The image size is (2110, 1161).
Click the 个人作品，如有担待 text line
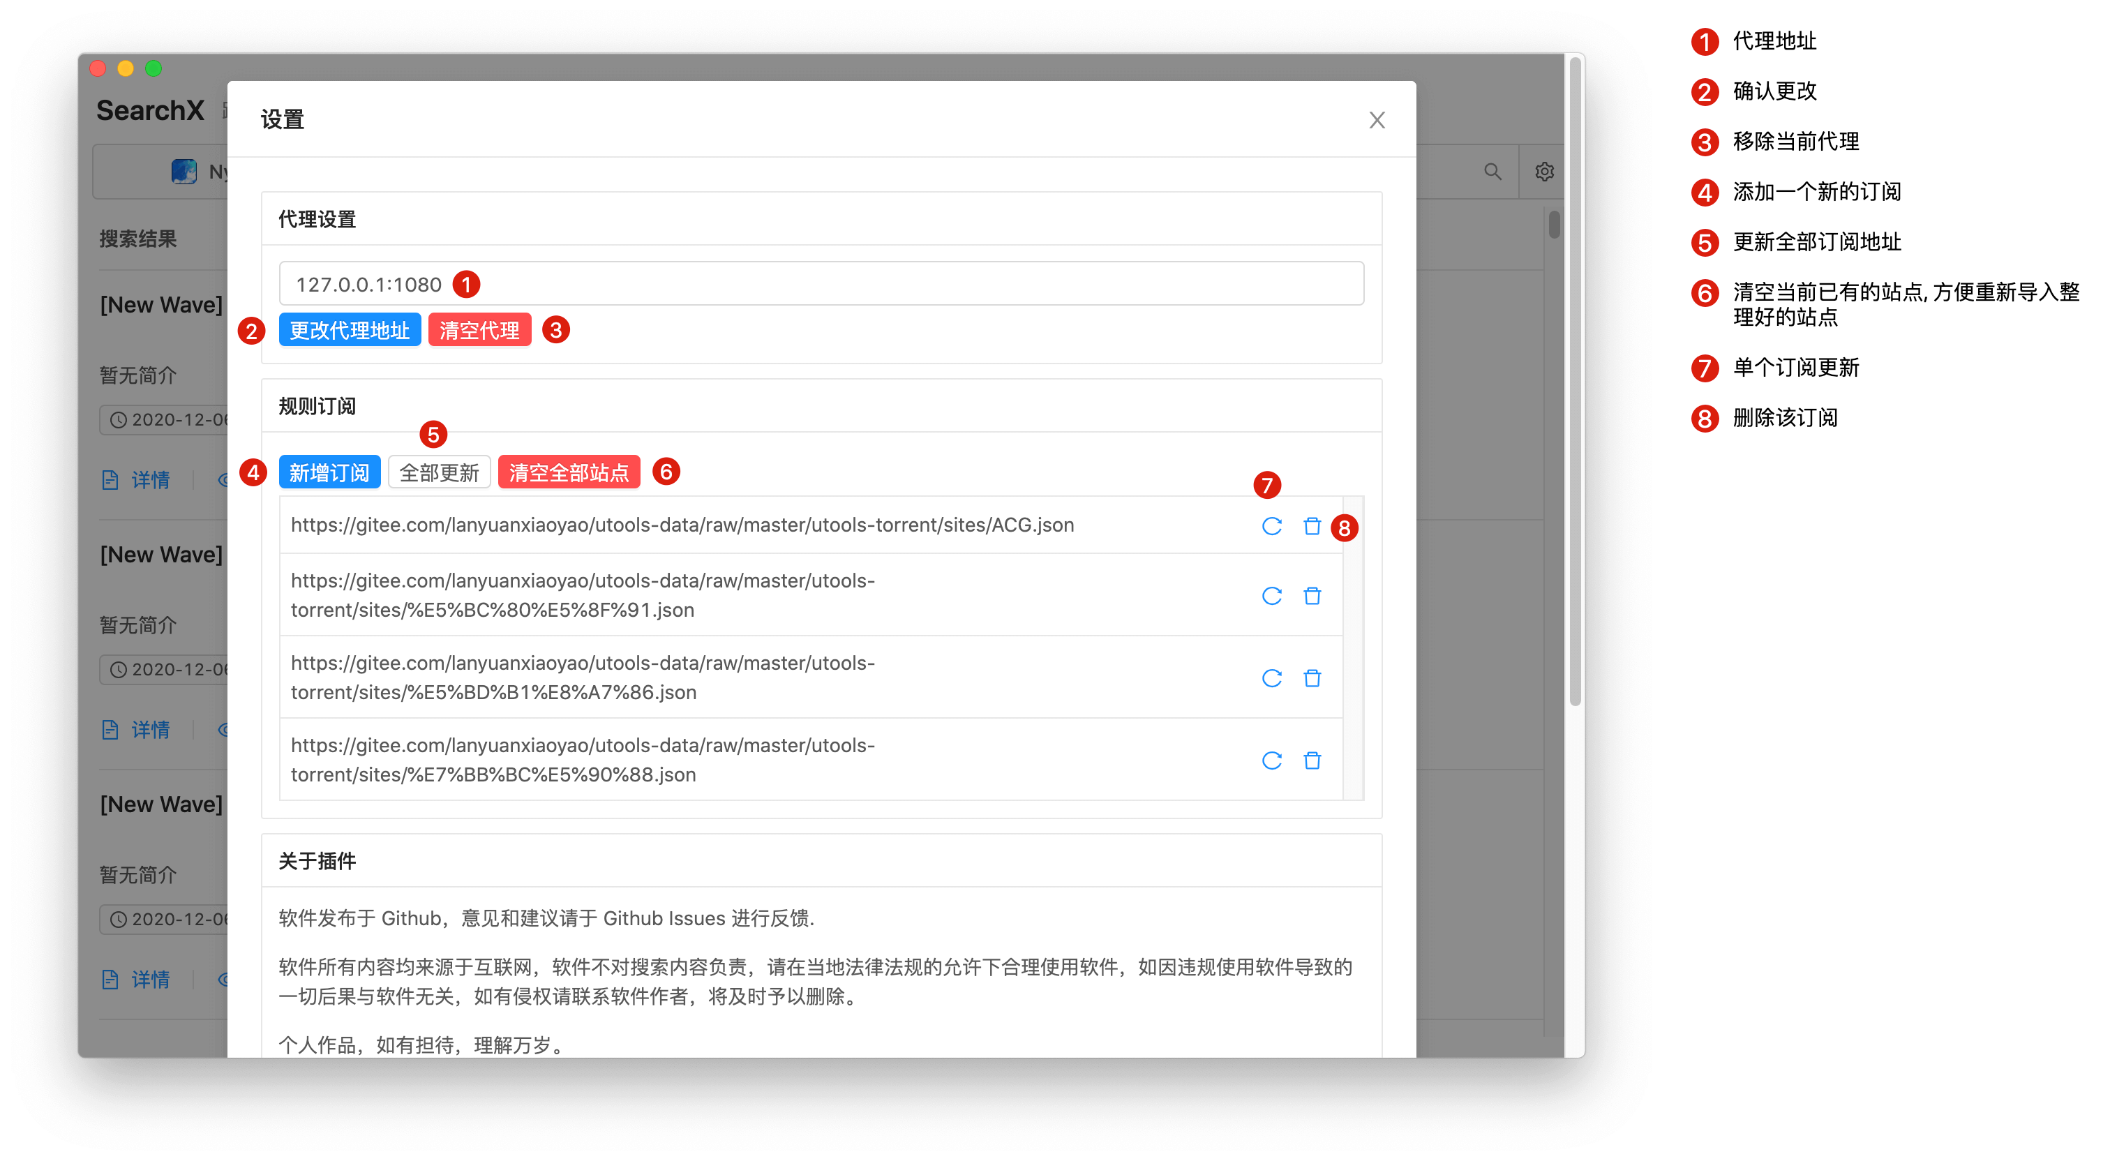(422, 1045)
